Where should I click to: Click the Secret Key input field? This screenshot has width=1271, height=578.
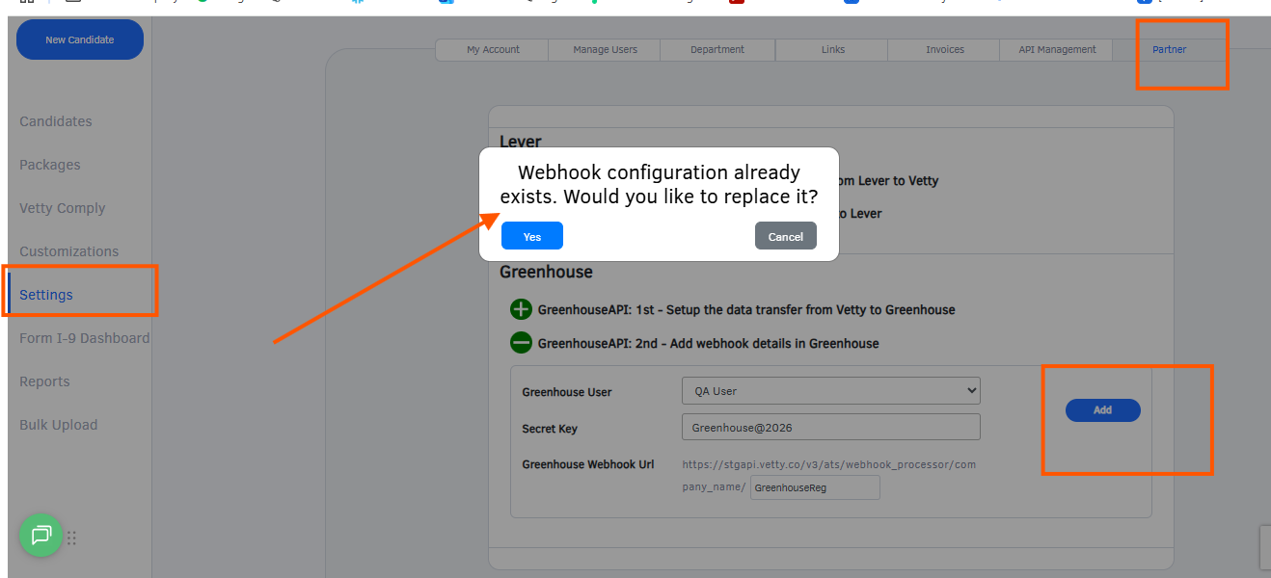coord(831,427)
